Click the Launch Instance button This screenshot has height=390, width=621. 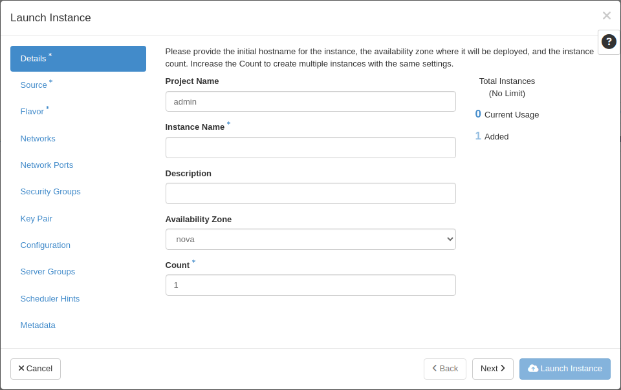[x=565, y=369]
